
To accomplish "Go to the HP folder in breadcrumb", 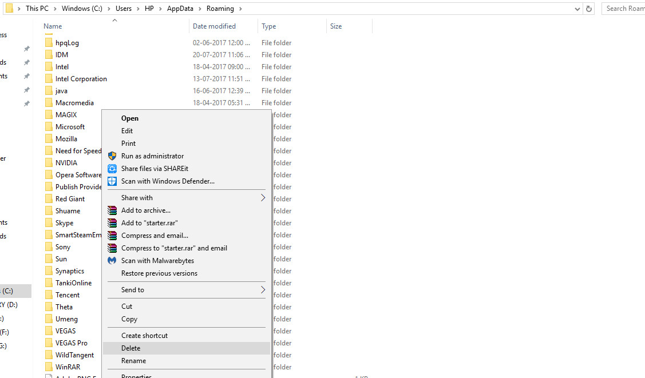I will tap(149, 9).
